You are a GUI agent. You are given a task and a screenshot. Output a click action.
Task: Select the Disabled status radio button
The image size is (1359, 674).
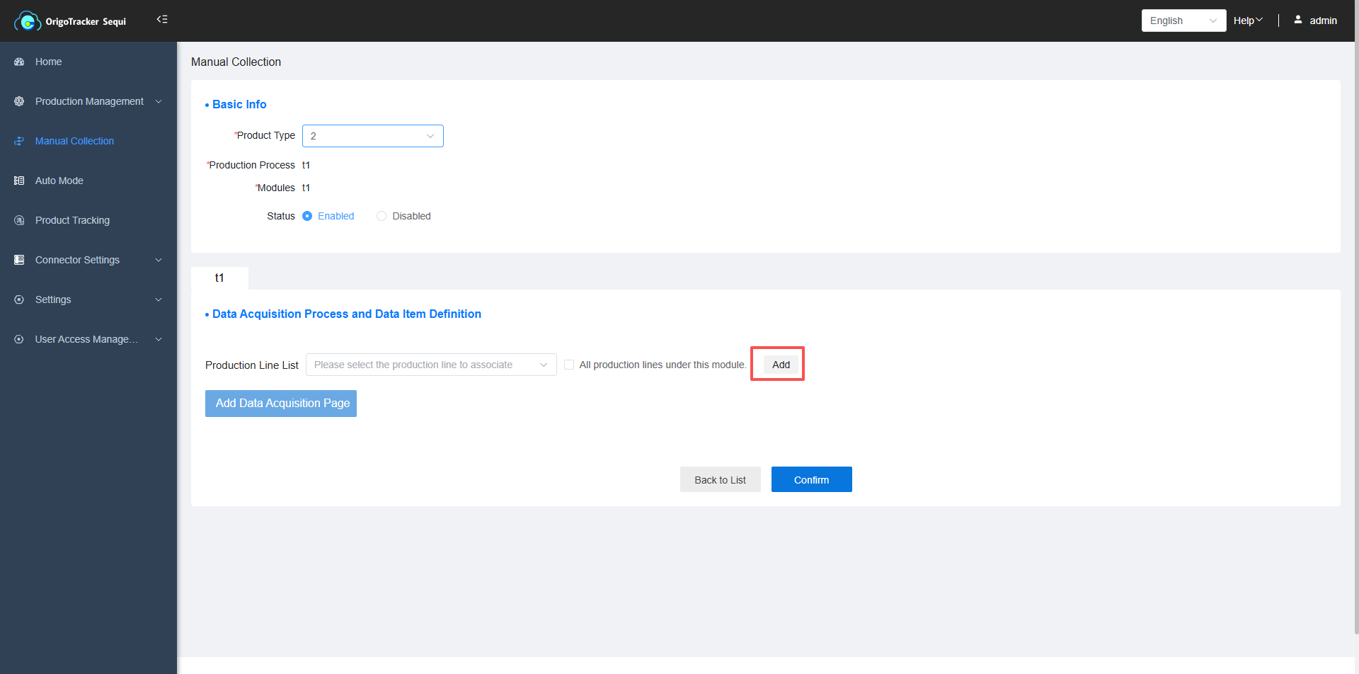point(382,217)
